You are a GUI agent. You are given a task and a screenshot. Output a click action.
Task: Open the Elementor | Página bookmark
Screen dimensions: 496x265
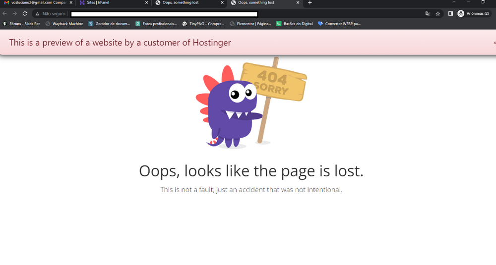coord(250,24)
